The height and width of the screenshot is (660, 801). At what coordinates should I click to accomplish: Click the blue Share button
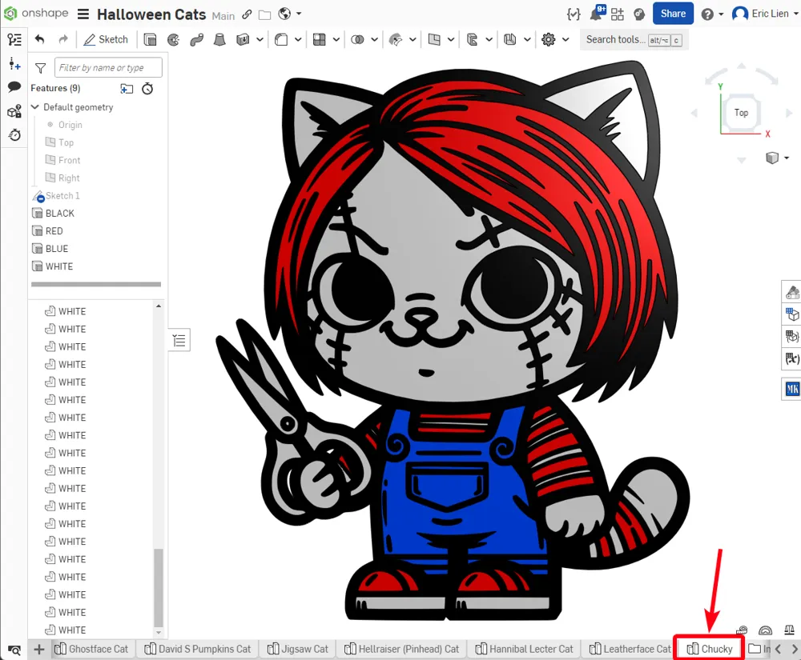point(673,14)
